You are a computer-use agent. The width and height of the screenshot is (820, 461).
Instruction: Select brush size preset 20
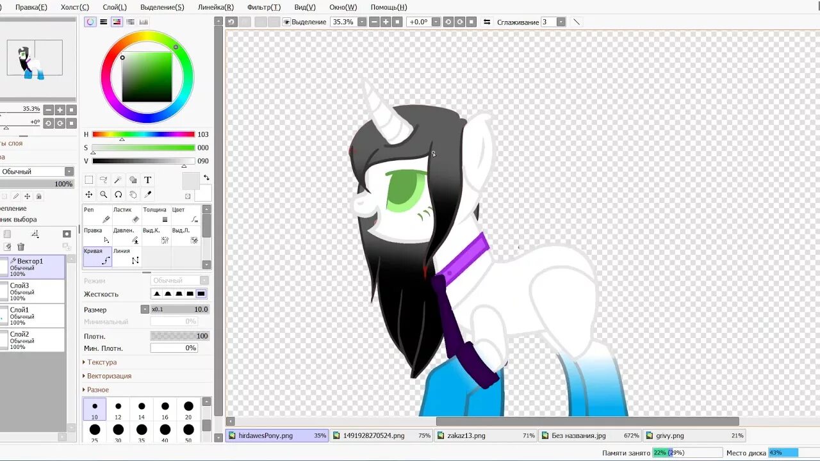[x=188, y=409]
